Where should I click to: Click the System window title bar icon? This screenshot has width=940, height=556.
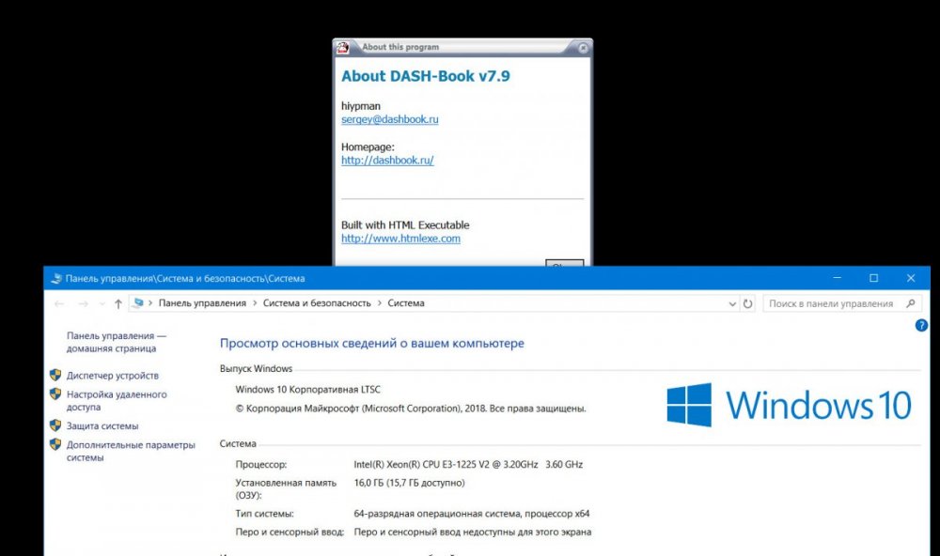[56, 279]
